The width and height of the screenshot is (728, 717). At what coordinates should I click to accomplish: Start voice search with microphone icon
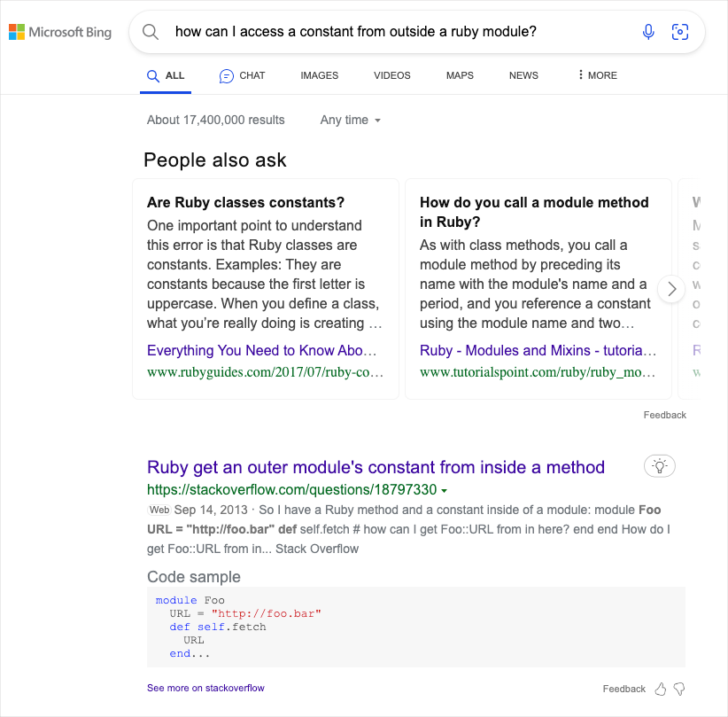pyautogui.click(x=648, y=32)
